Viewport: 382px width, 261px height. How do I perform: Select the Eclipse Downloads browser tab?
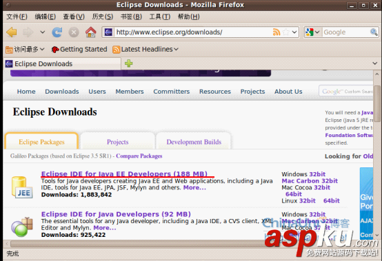[62, 64]
